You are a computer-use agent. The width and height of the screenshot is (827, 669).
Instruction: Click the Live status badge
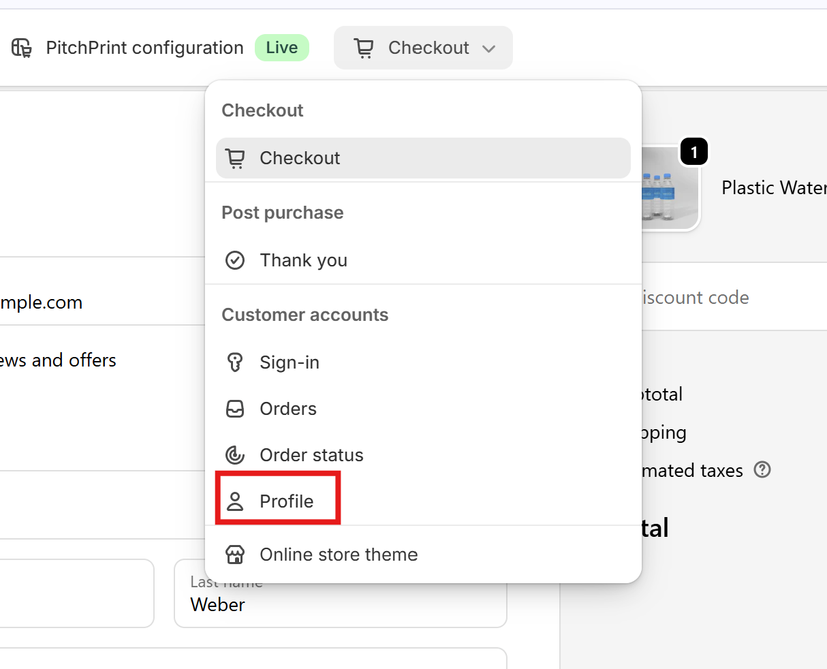coord(282,48)
